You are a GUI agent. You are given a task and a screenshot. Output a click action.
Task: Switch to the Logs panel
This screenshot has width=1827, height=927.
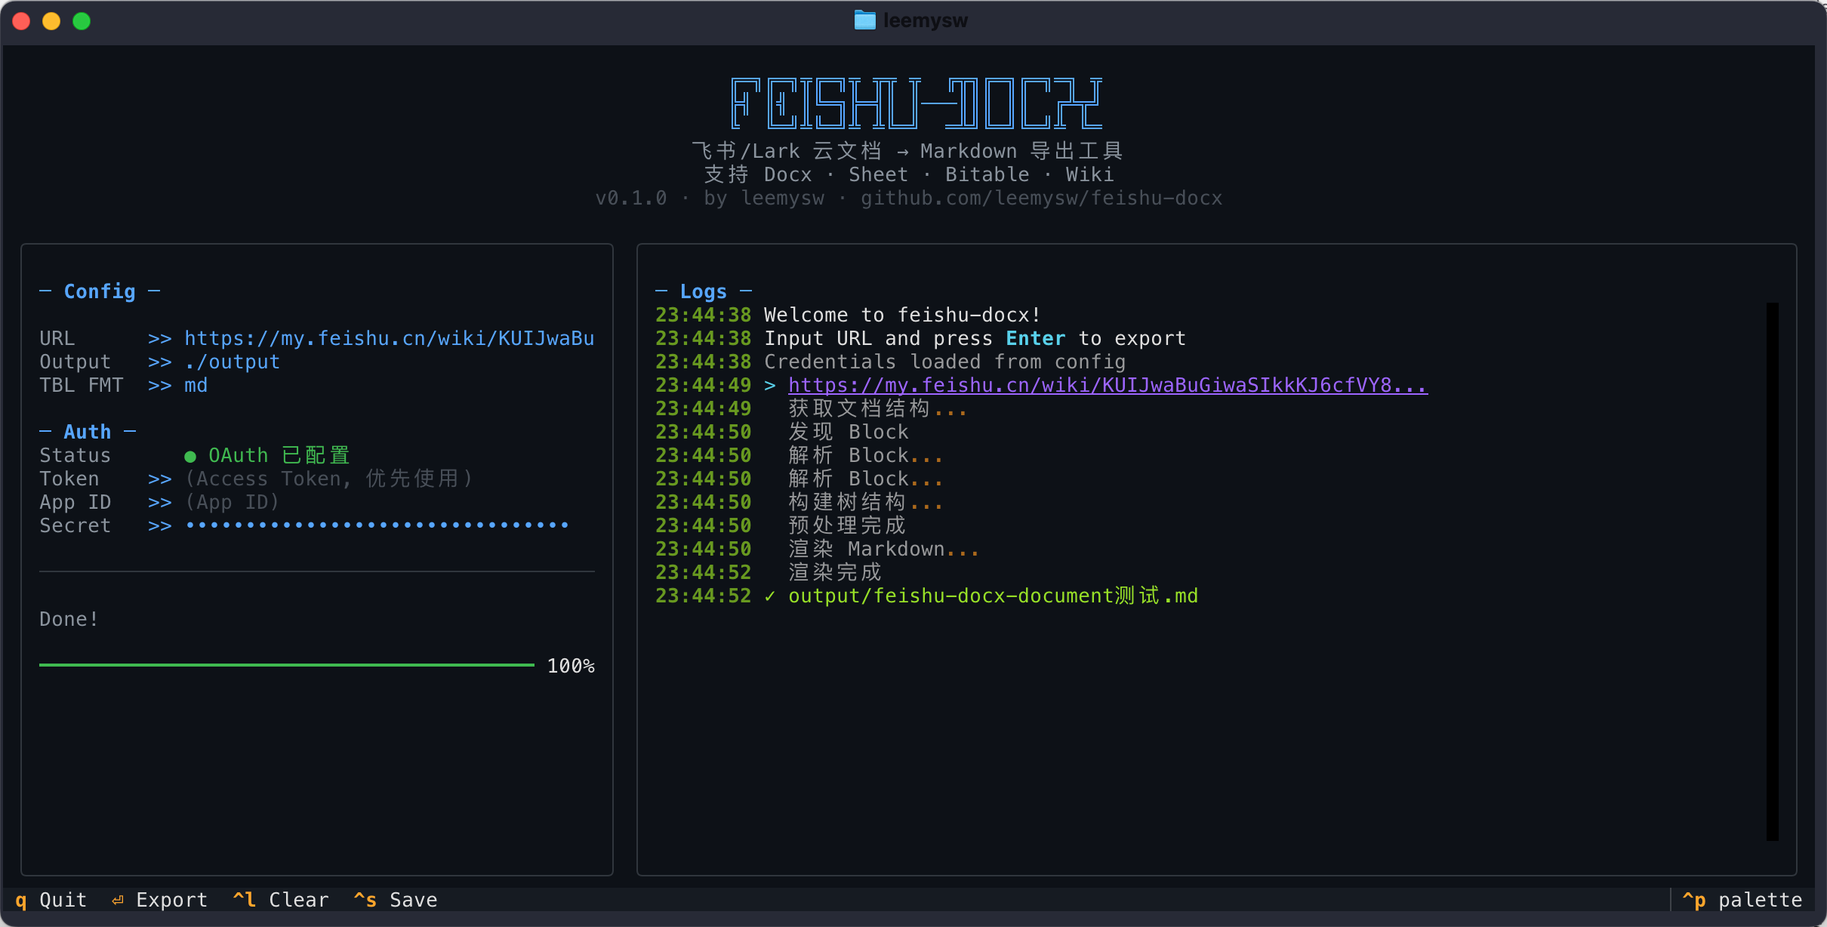click(x=703, y=291)
